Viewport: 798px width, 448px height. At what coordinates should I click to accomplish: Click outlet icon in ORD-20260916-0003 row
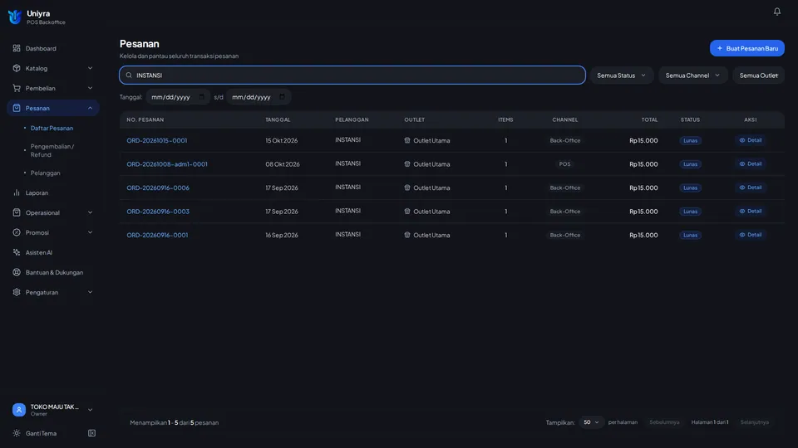(x=407, y=211)
